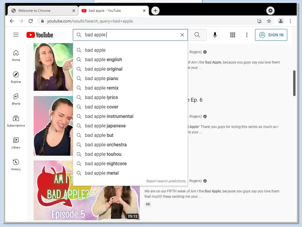Choose suggestion 'bad apple metal'

click(x=130, y=173)
